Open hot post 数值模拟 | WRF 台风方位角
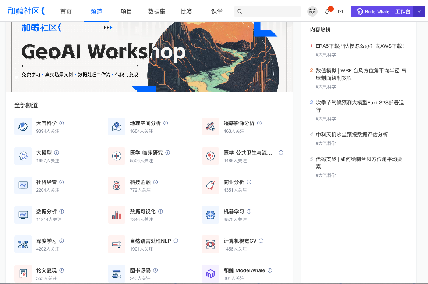 pyautogui.click(x=361, y=74)
